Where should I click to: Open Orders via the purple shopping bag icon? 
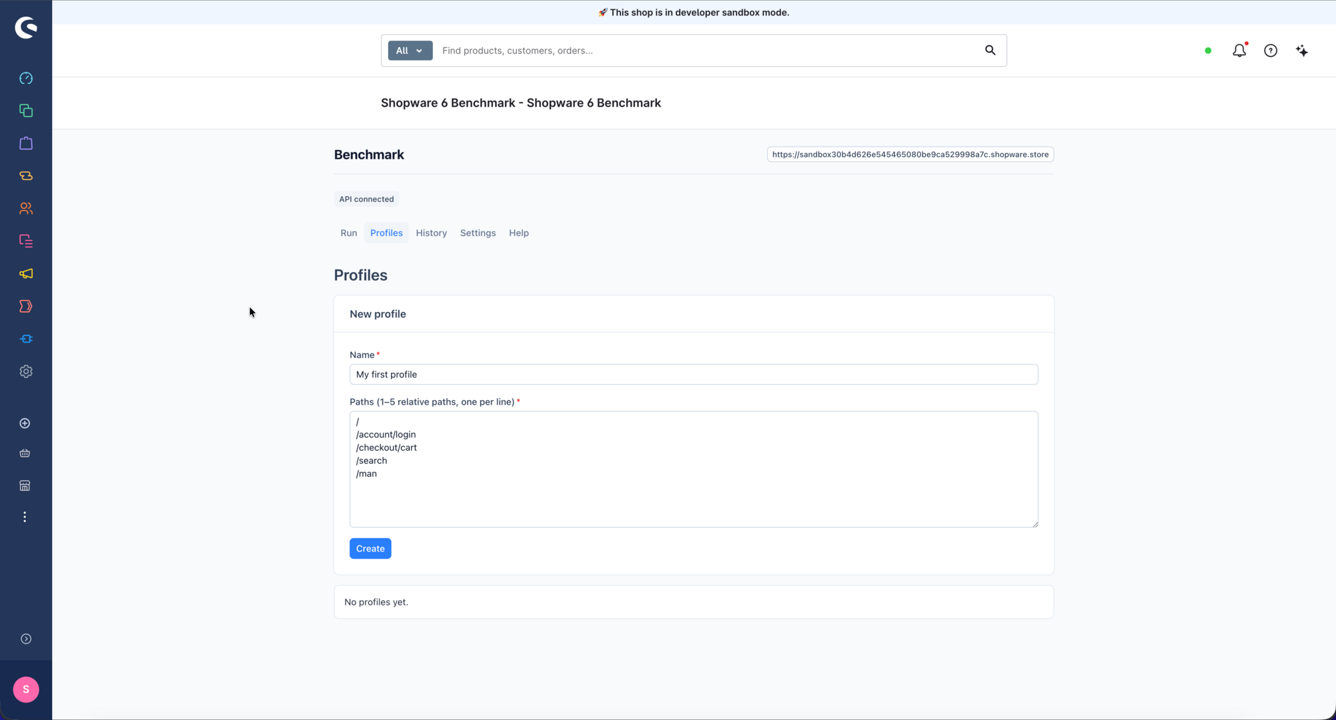(26, 143)
